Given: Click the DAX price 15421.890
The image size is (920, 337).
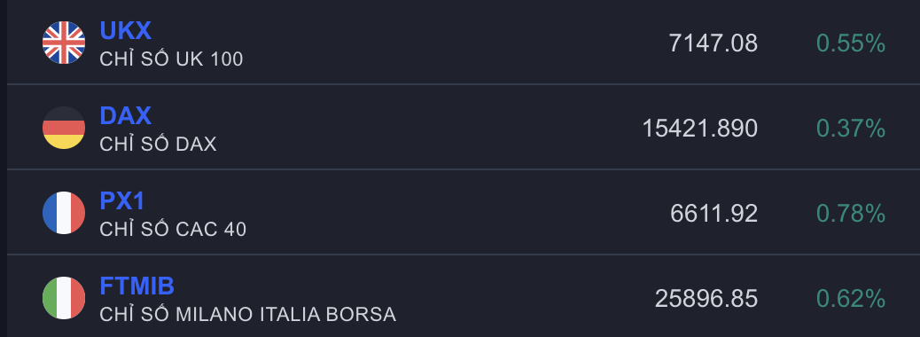Looking at the screenshot, I should [700, 129].
